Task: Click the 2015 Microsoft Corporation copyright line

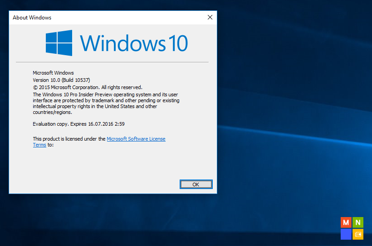Action: (x=88, y=87)
